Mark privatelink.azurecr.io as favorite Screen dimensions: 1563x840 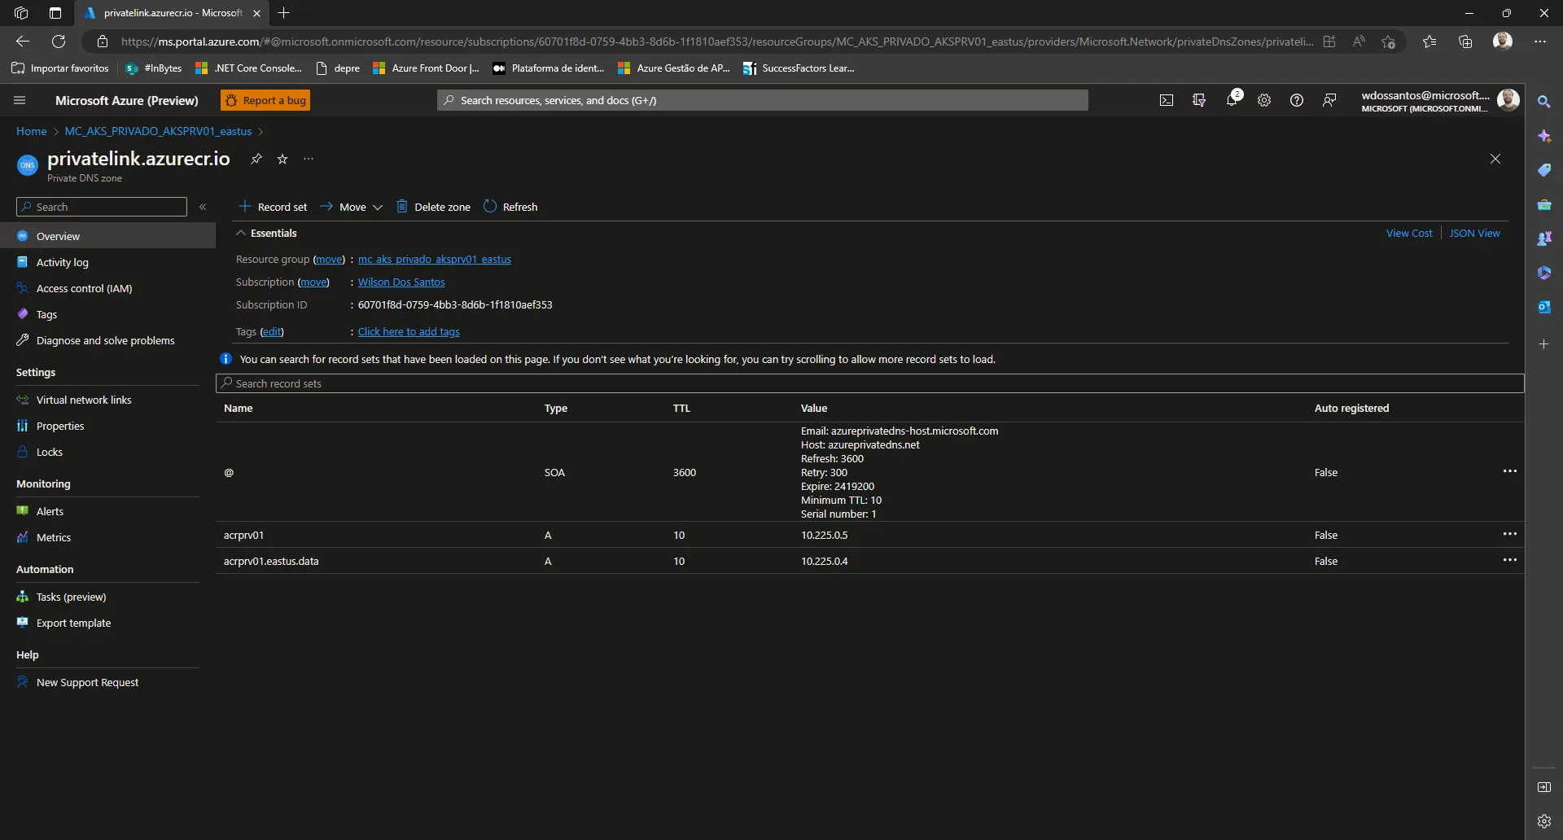(x=282, y=159)
